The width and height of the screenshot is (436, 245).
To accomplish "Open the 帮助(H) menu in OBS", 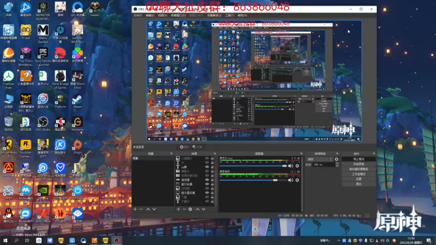I will point(242,15).
